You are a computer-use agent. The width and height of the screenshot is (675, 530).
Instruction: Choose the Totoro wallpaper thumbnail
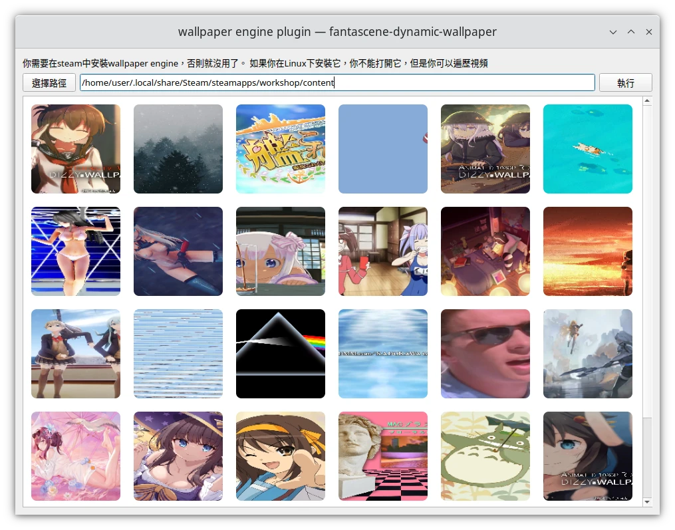[485, 456]
